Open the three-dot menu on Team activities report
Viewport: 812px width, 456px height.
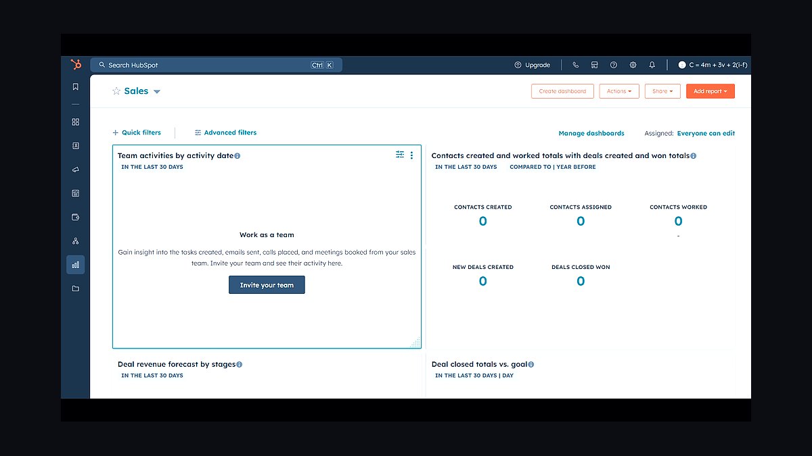click(x=411, y=155)
